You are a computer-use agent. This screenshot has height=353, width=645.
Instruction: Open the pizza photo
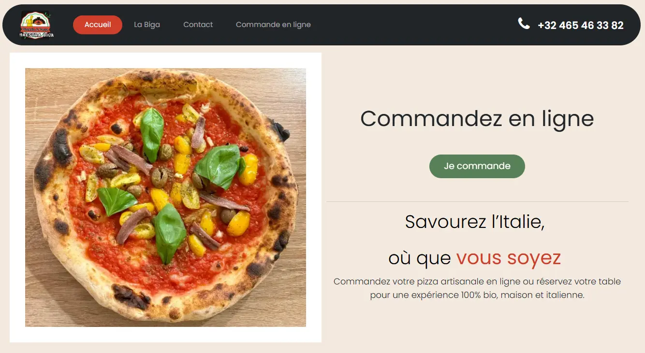[165, 198]
